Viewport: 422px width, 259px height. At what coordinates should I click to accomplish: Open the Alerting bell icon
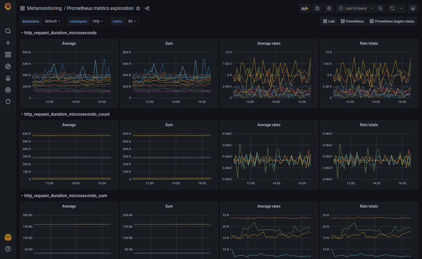pos(8,78)
